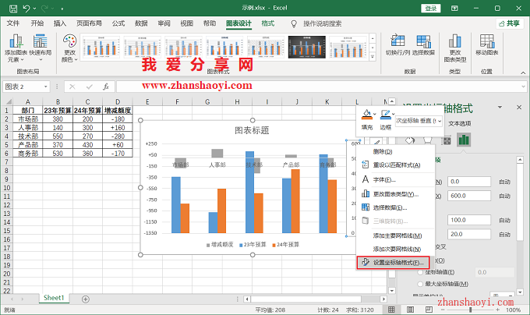Click Auto (自动) reset beside 600.0
The width and height of the screenshot is (530, 315).
coord(504,196)
